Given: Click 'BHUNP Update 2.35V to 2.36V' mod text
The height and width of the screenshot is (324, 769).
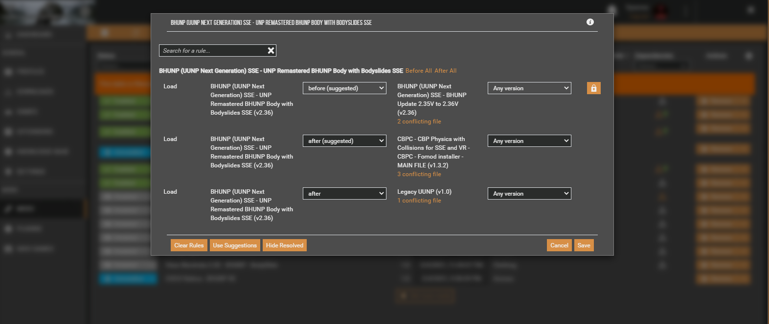Looking at the screenshot, I should (x=432, y=100).
